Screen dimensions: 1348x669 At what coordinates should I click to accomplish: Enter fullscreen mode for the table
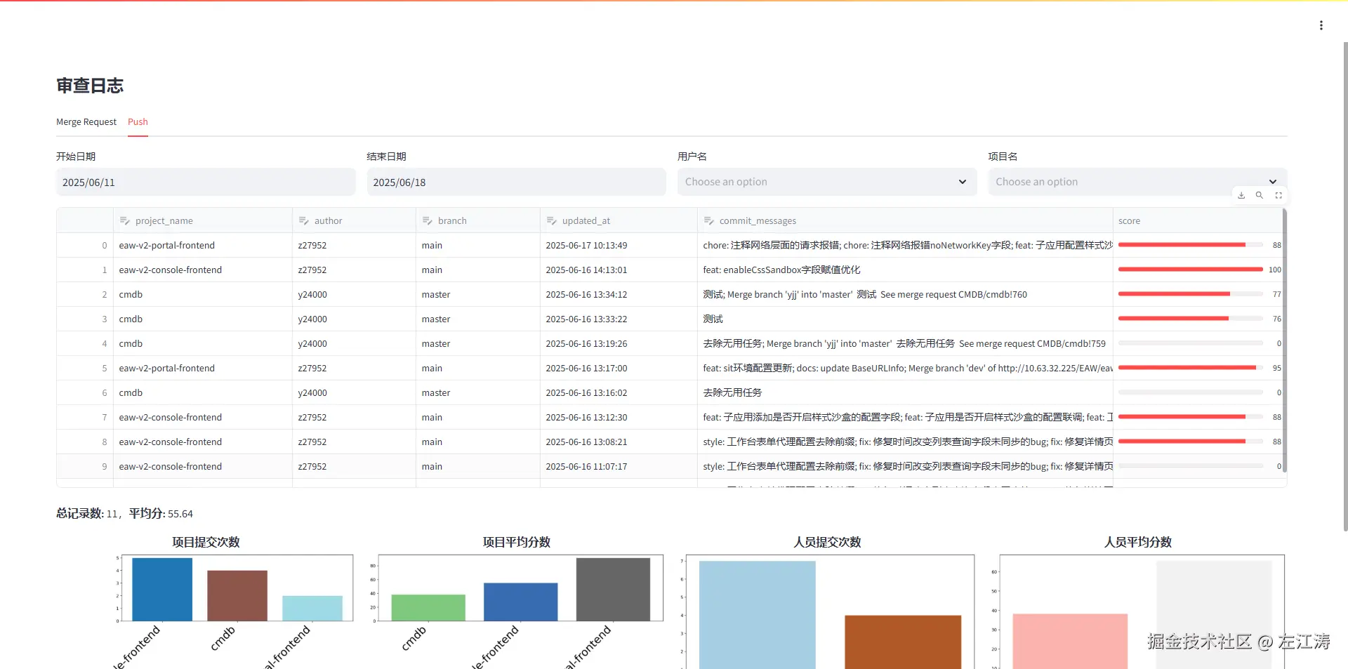pyautogui.click(x=1279, y=195)
